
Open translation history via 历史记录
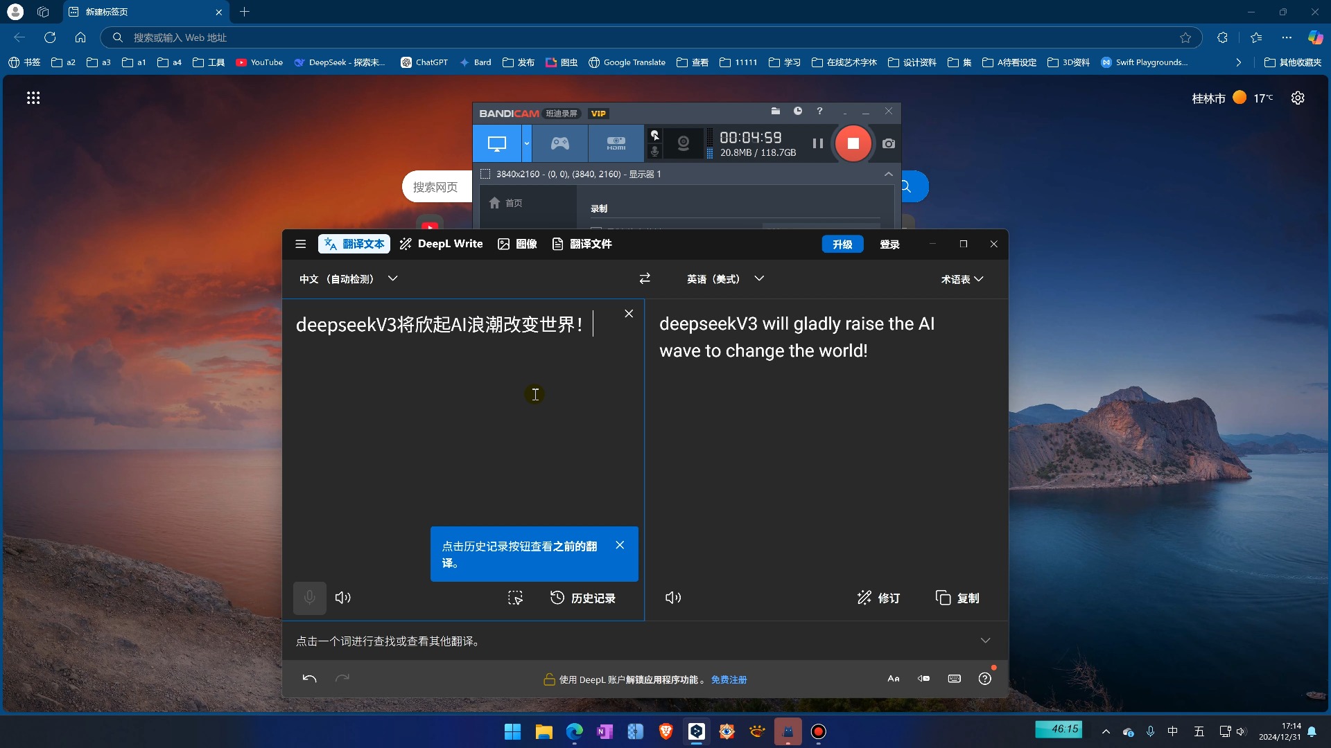click(582, 598)
